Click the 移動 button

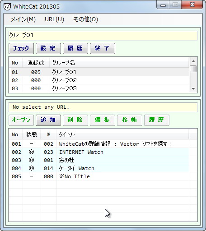click(130, 120)
